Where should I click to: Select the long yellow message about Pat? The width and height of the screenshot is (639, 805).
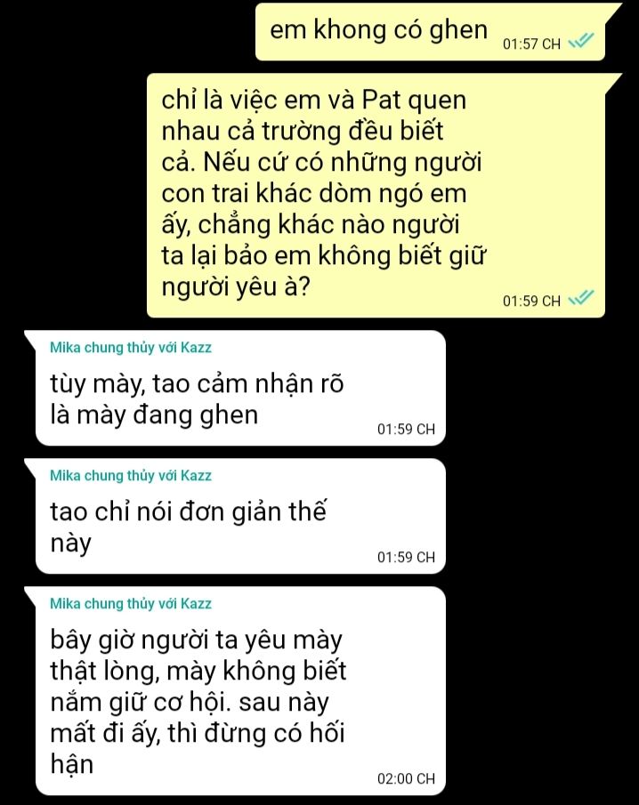(x=376, y=196)
